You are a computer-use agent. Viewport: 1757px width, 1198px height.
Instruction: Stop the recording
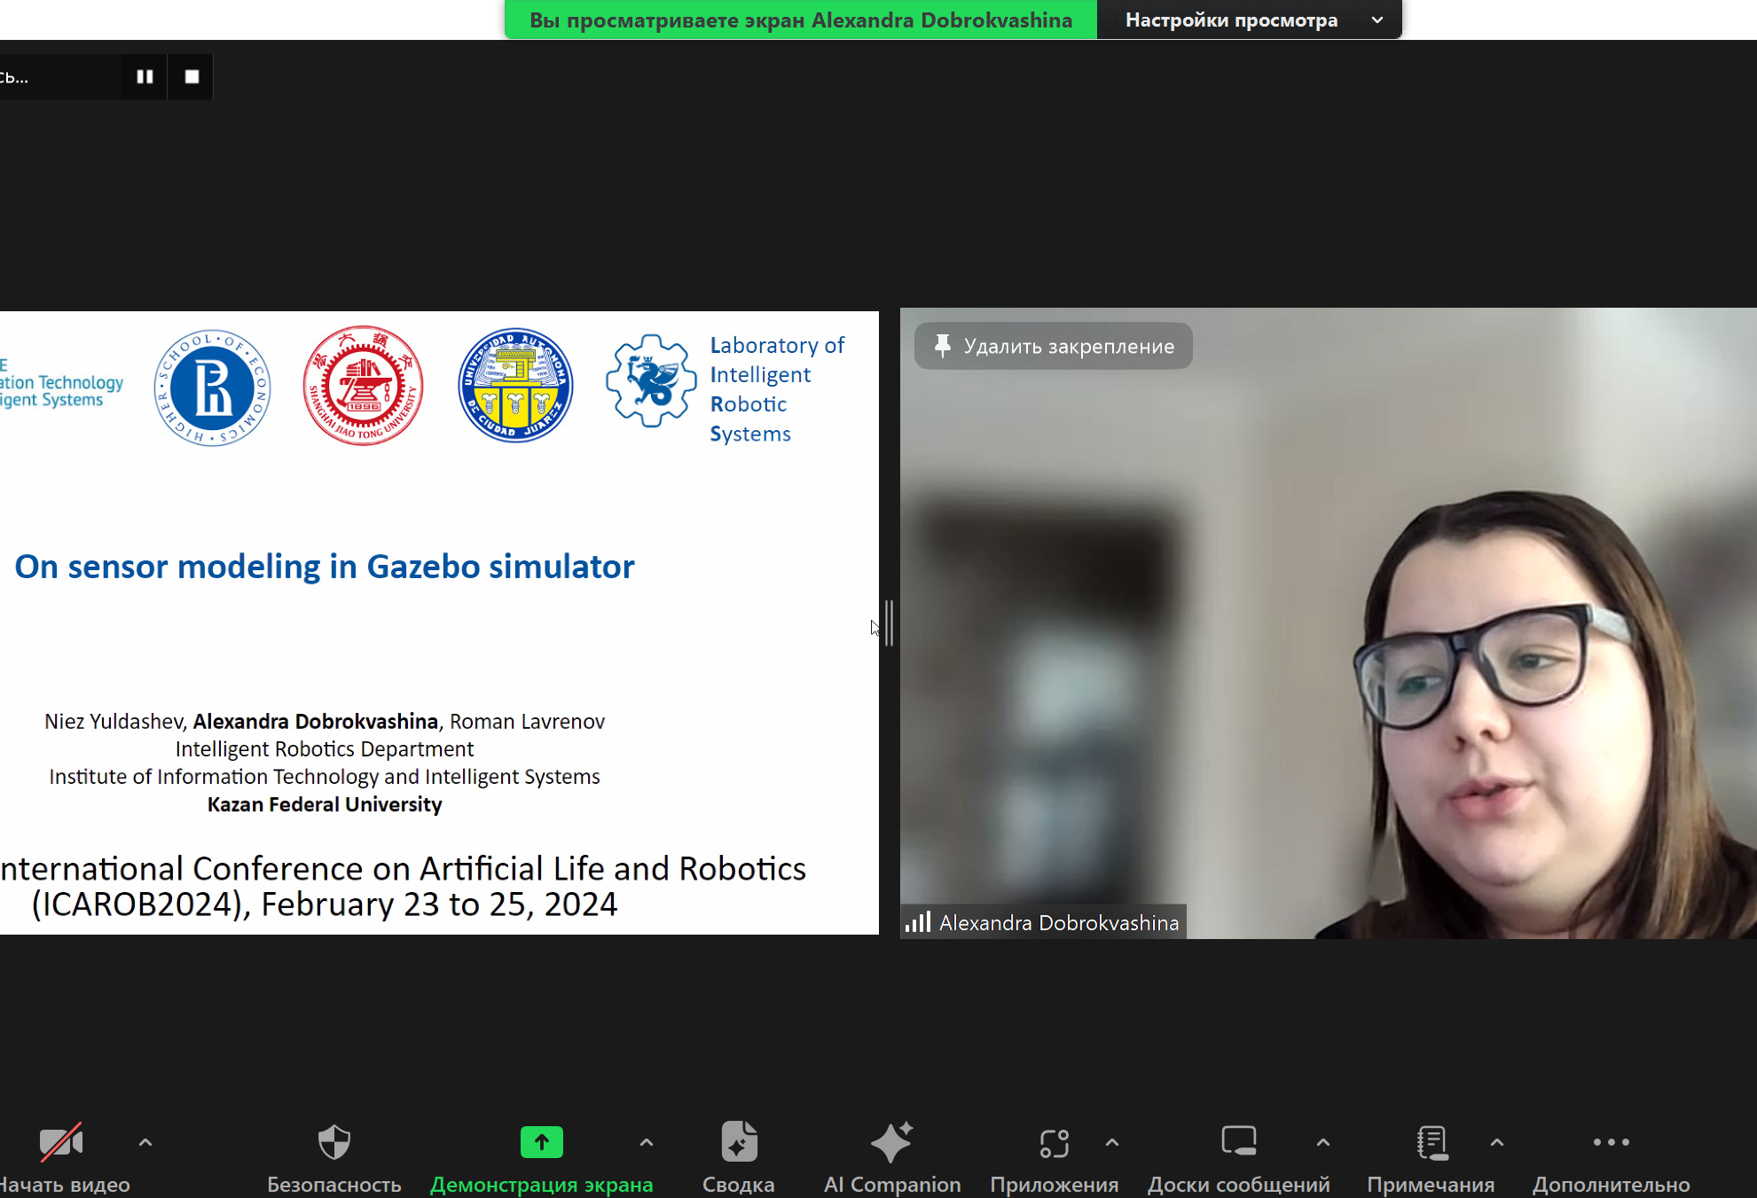pos(192,77)
